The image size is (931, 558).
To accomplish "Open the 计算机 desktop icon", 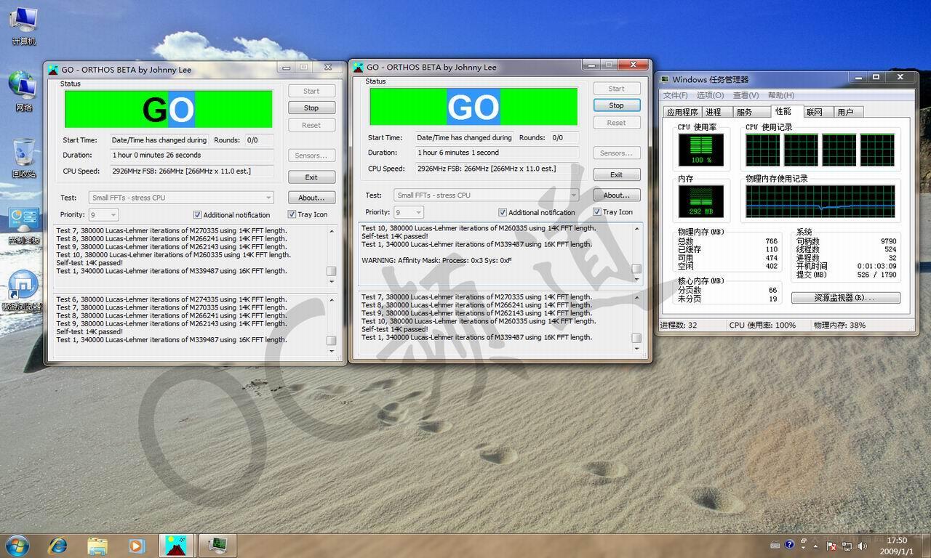I will (23, 25).
